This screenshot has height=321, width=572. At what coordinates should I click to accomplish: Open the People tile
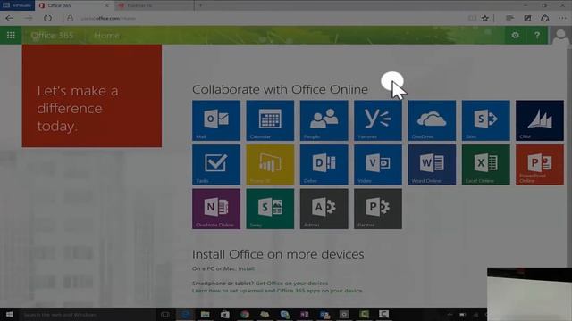pos(324,120)
